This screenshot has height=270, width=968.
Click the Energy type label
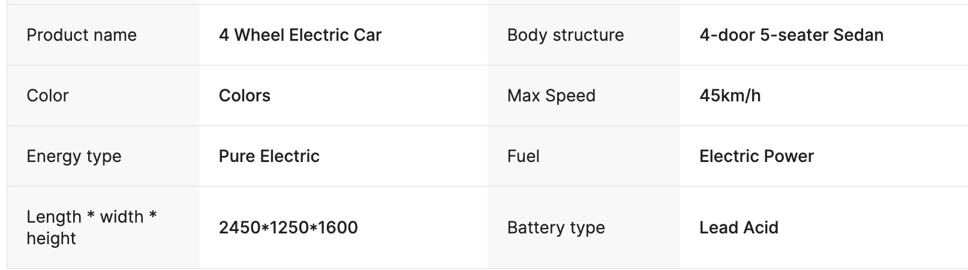(x=74, y=157)
